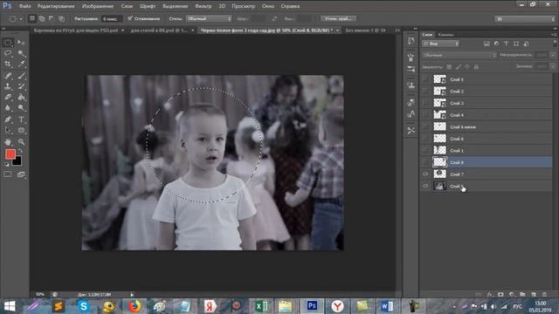The image size is (559, 314).
Task: Open the fill (Заливка) slider arrow
Action: (553, 66)
